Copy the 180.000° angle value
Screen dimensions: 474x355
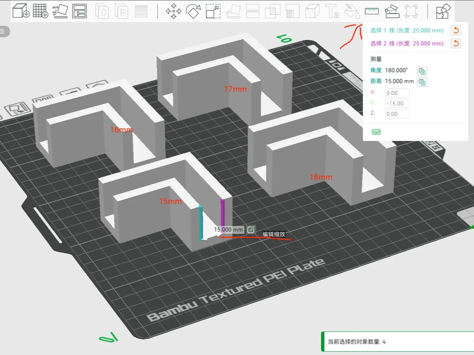422,71
